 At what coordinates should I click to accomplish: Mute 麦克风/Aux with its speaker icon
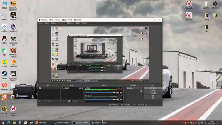click(117, 99)
